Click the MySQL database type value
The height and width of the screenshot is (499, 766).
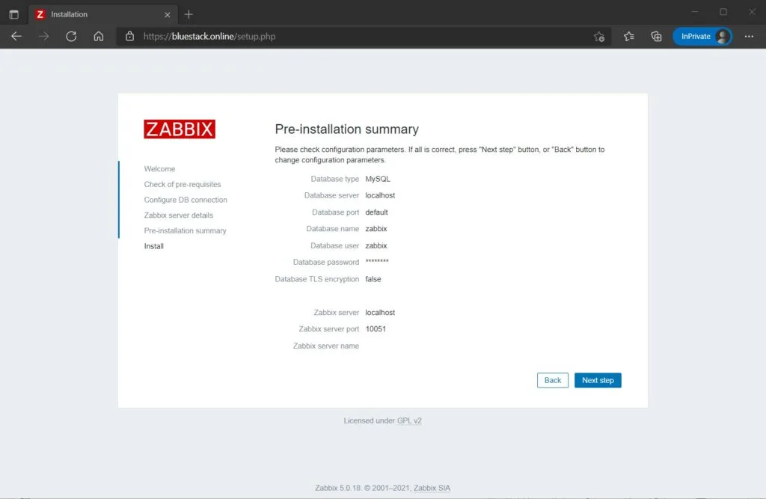tap(378, 179)
